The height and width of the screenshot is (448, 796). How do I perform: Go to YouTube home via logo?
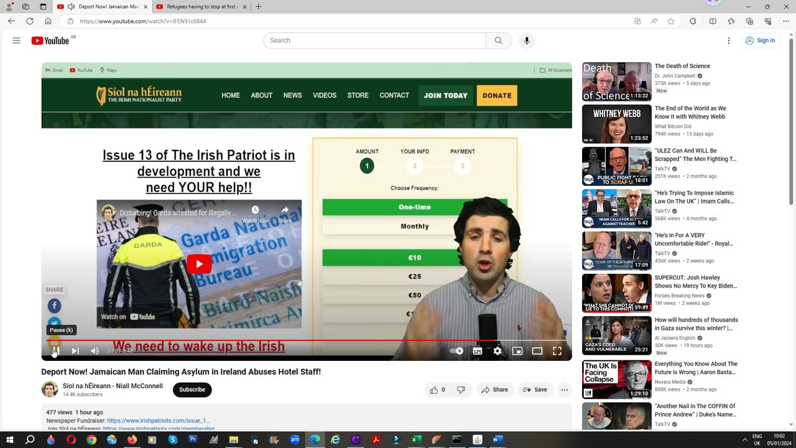pyautogui.click(x=50, y=40)
